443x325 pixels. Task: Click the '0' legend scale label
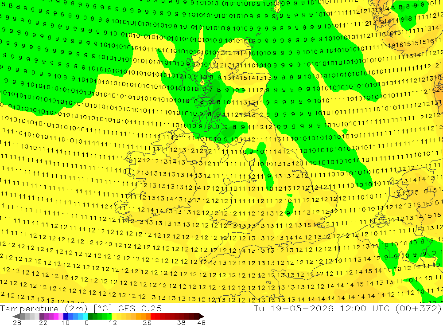[x=86, y=322]
